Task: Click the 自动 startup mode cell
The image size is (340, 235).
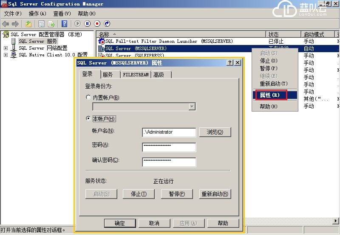Action: tap(309, 48)
